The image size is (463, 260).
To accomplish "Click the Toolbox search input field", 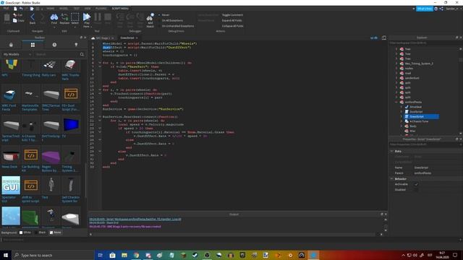I will 56,54.
